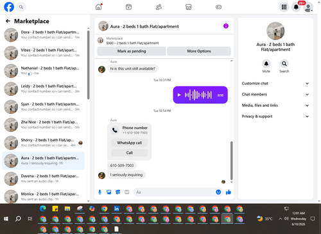Open Windows Start menu

click(x=6, y=219)
